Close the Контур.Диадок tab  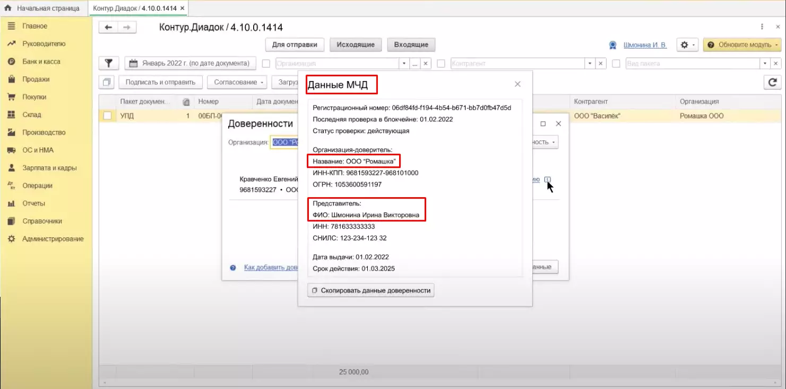[183, 8]
